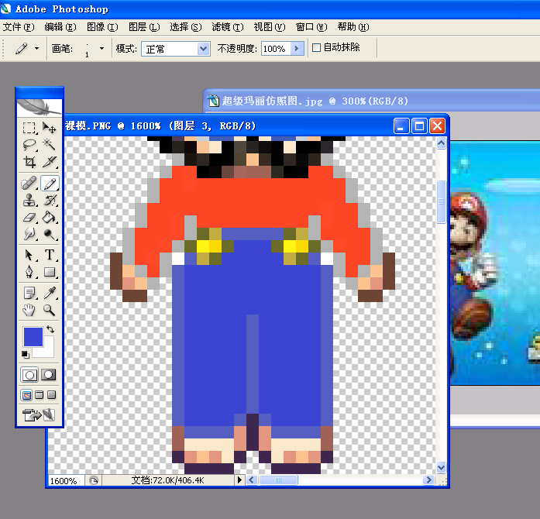This screenshot has width=540, height=519.
Task: Select the Rectangular Marquee tool
Action: pyautogui.click(x=29, y=128)
